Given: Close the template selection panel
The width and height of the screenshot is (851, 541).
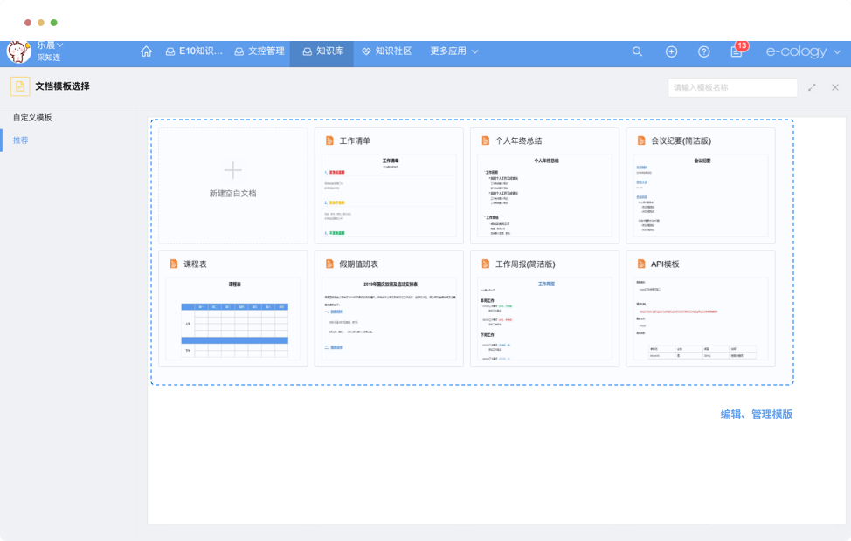Looking at the screenshot, I should pyautogui.click(x=835, y=87).
